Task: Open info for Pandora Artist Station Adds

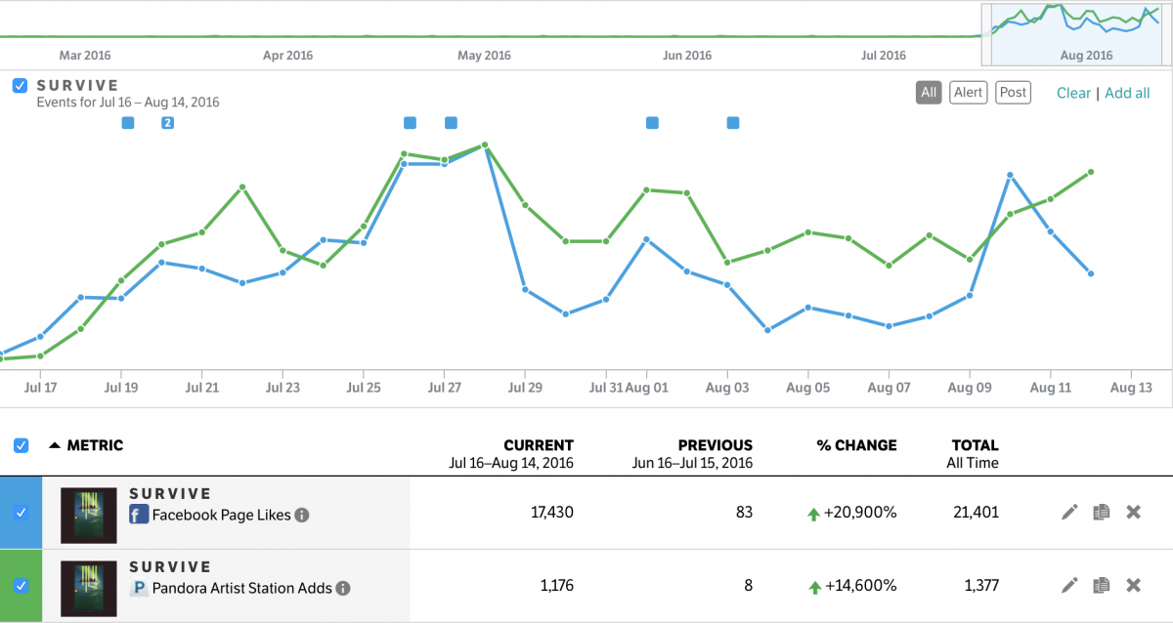Action: [x=343, y=588]
